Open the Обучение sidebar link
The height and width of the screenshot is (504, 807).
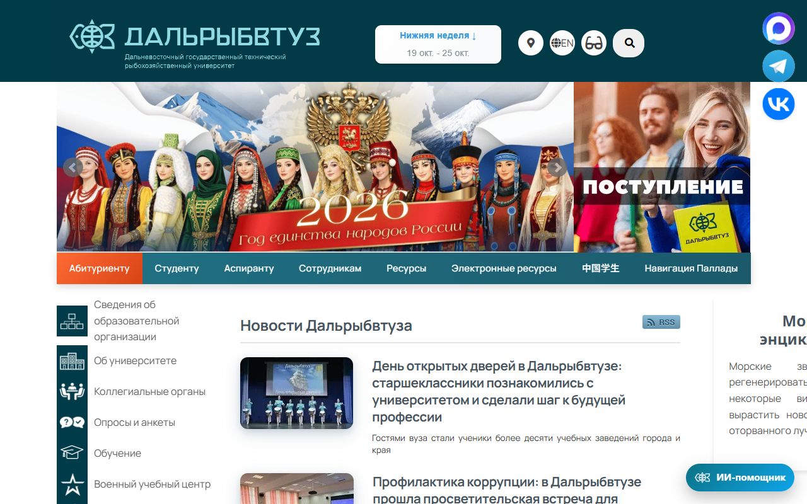pyautogui.click(x=117, y=454)
